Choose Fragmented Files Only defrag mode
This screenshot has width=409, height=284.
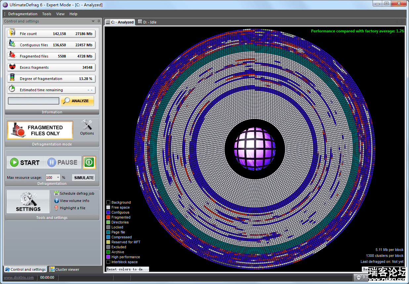tap(40, 130)
